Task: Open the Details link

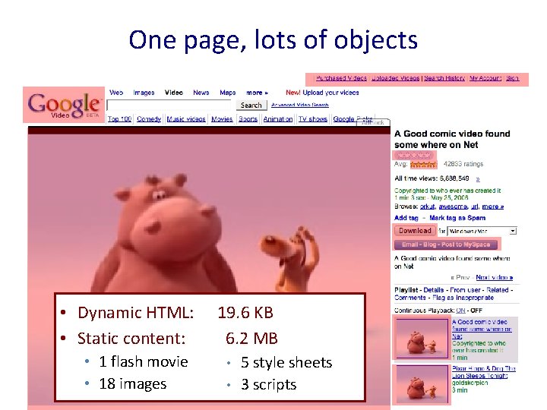Action: (x=434, y=290)
